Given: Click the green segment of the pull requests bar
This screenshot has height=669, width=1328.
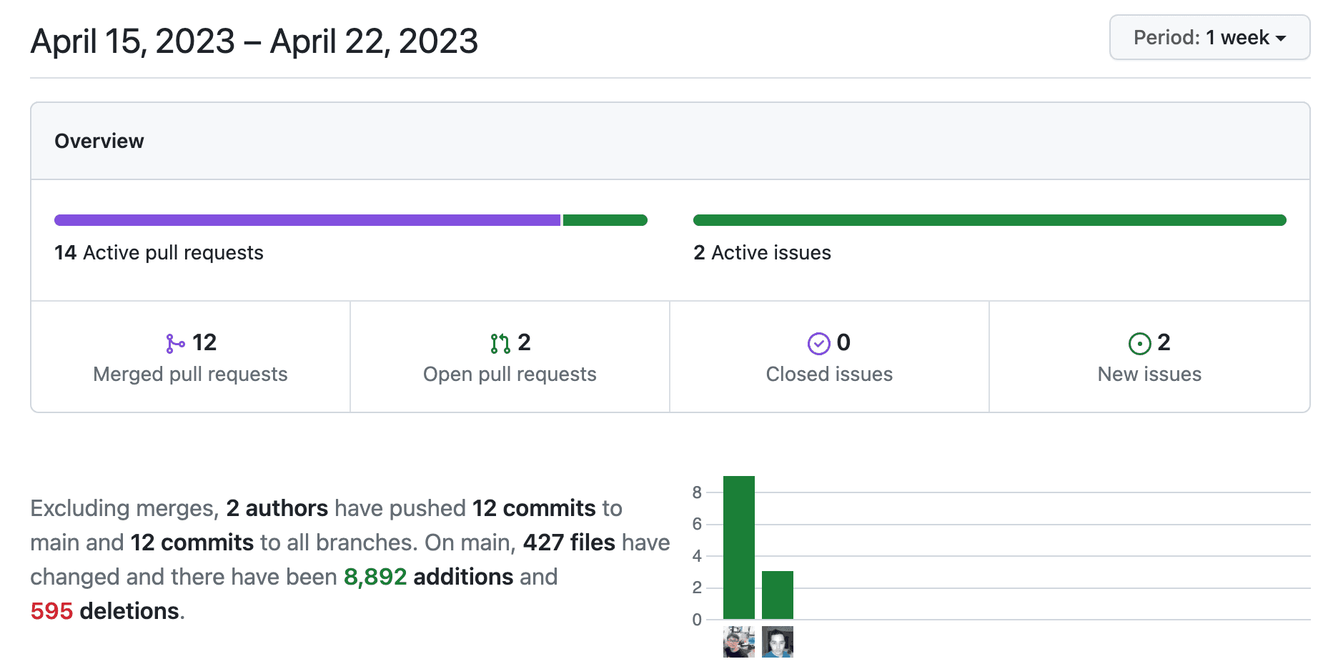Looking at the screenshot, I should (605, 220).
